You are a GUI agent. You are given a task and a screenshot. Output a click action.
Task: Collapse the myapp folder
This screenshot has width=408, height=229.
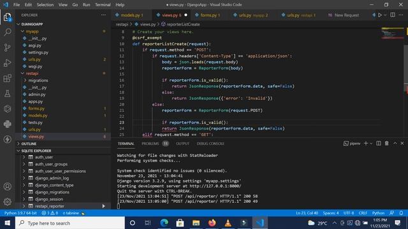[23, 31]
